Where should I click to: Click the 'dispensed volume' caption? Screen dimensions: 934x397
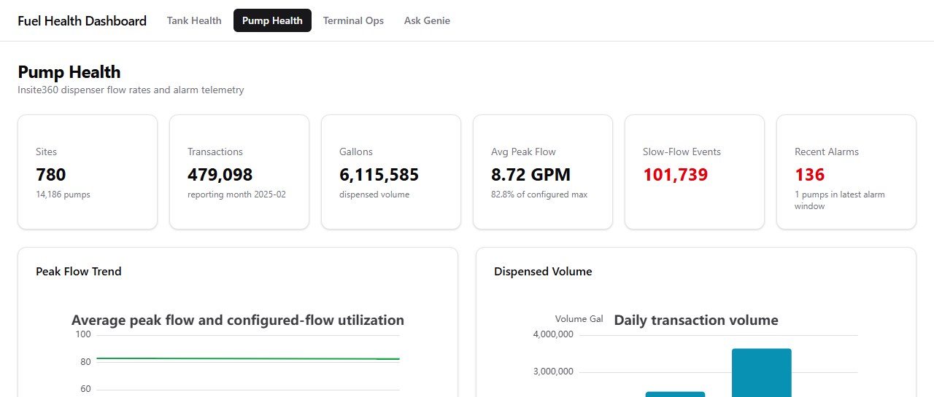click(374, 194)
